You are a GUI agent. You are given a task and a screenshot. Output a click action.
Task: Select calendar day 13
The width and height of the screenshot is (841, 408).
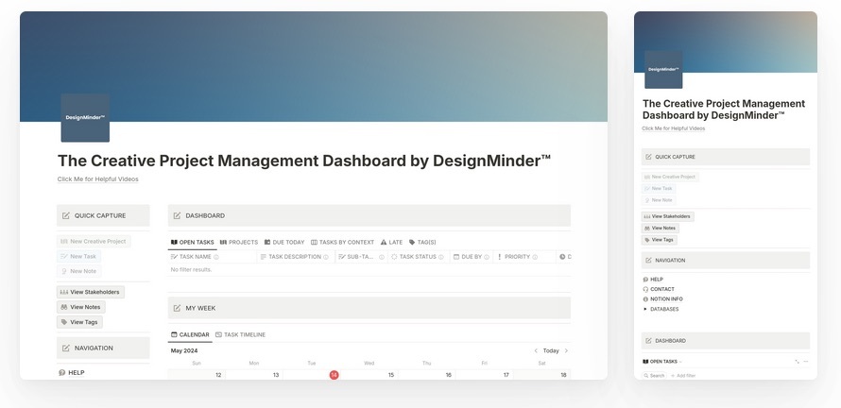coord(276,375)
